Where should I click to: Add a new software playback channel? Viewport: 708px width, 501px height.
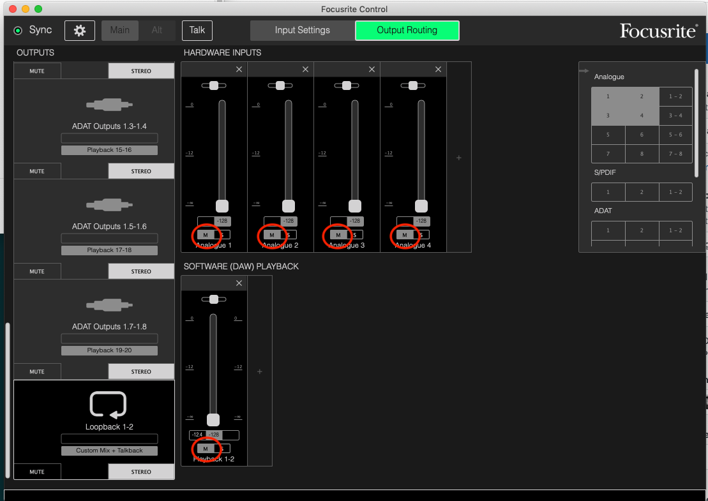click(260, 371)
